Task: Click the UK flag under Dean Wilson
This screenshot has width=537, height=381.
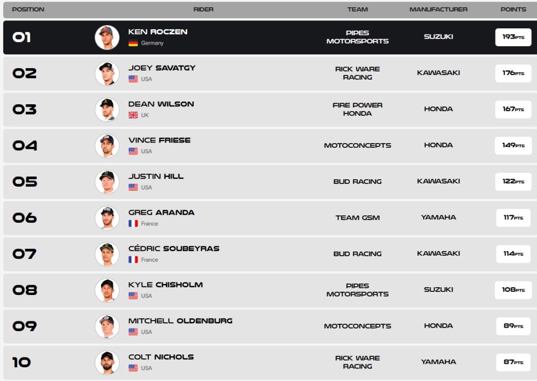Action: coord(133,115)
